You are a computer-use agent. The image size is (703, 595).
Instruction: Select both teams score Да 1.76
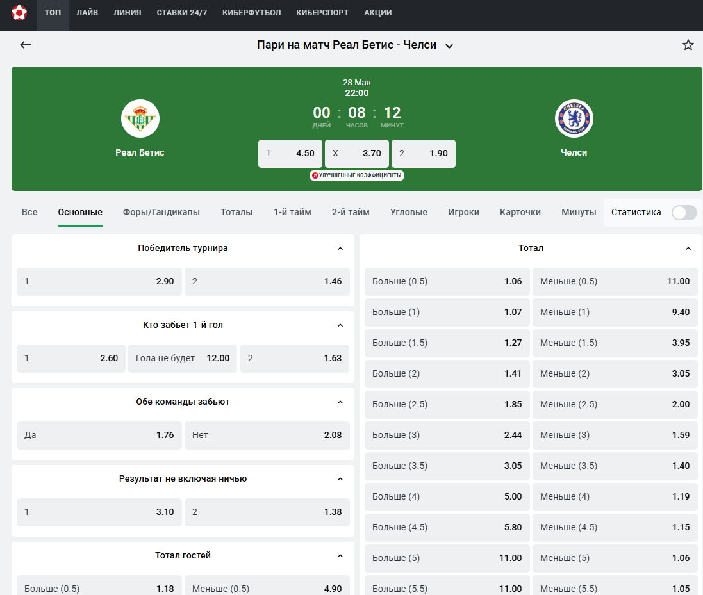click(x=99, y=436)
